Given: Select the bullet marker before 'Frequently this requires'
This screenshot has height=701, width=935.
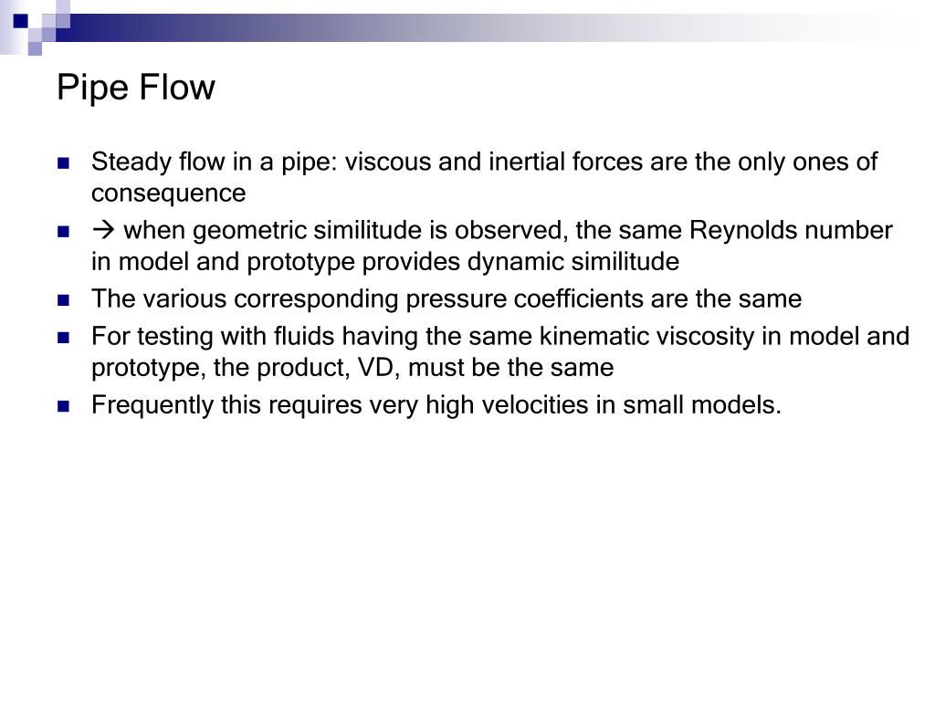Looking at the screenshot, I should pos(63,406).
